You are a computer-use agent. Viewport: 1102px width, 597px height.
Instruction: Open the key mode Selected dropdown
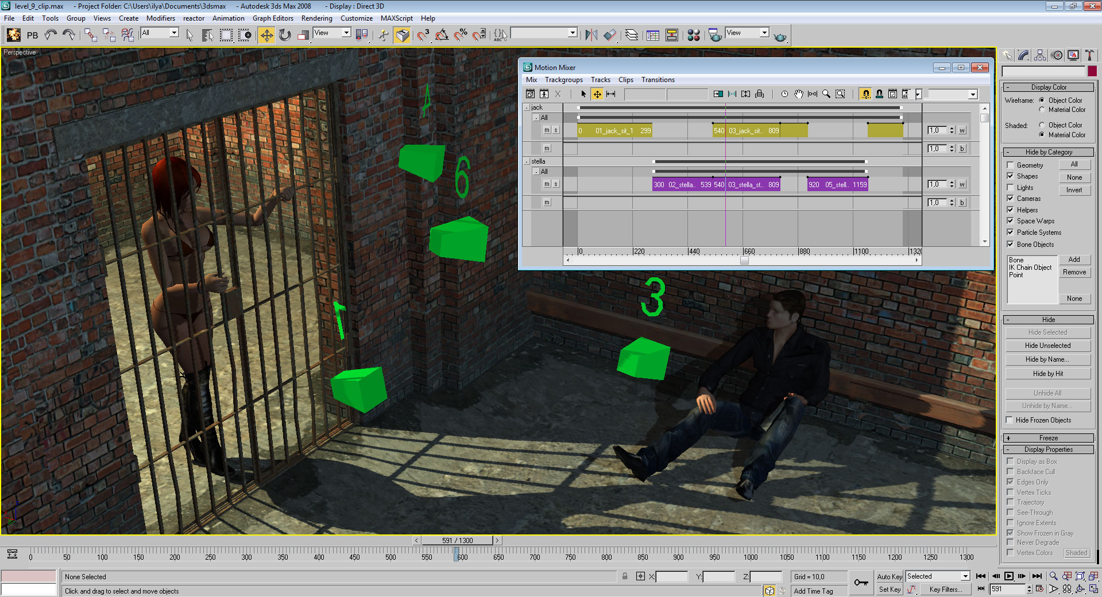938,576
